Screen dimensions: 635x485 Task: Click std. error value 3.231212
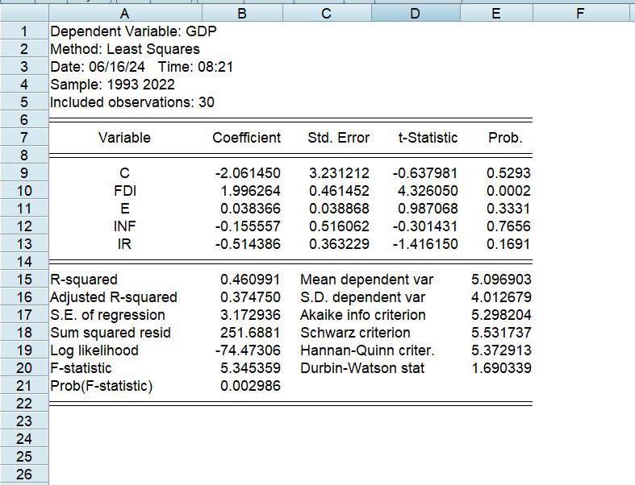(x=339, y=173)
